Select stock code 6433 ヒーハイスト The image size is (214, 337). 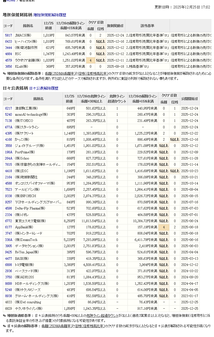pos(8,42)
